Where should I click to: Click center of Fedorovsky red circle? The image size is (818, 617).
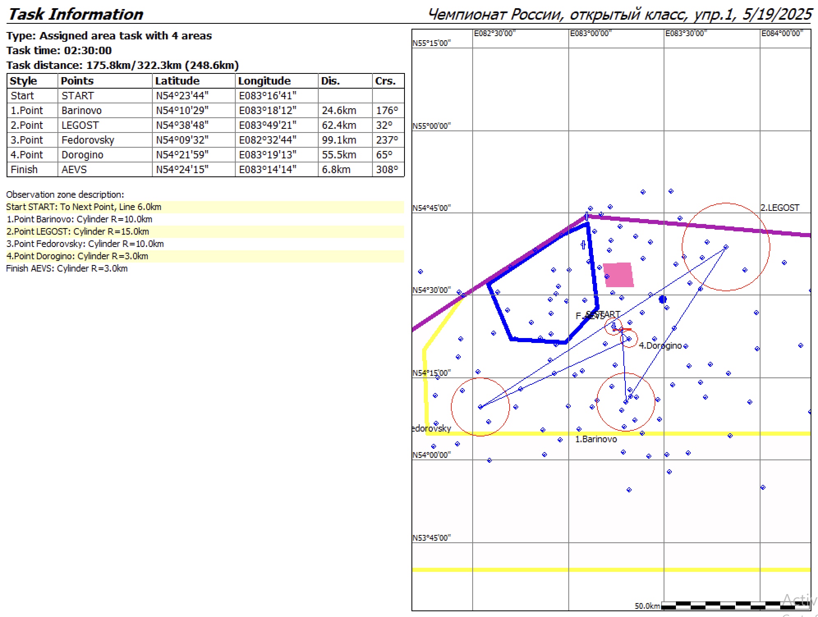(480, 407)
